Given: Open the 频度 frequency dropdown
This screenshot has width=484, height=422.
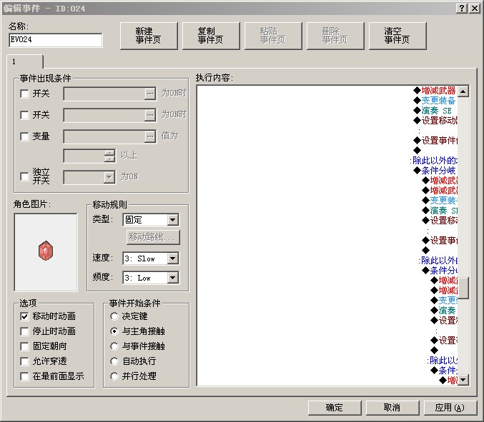Looking at the screenshot, I should (x=173, y=278).
